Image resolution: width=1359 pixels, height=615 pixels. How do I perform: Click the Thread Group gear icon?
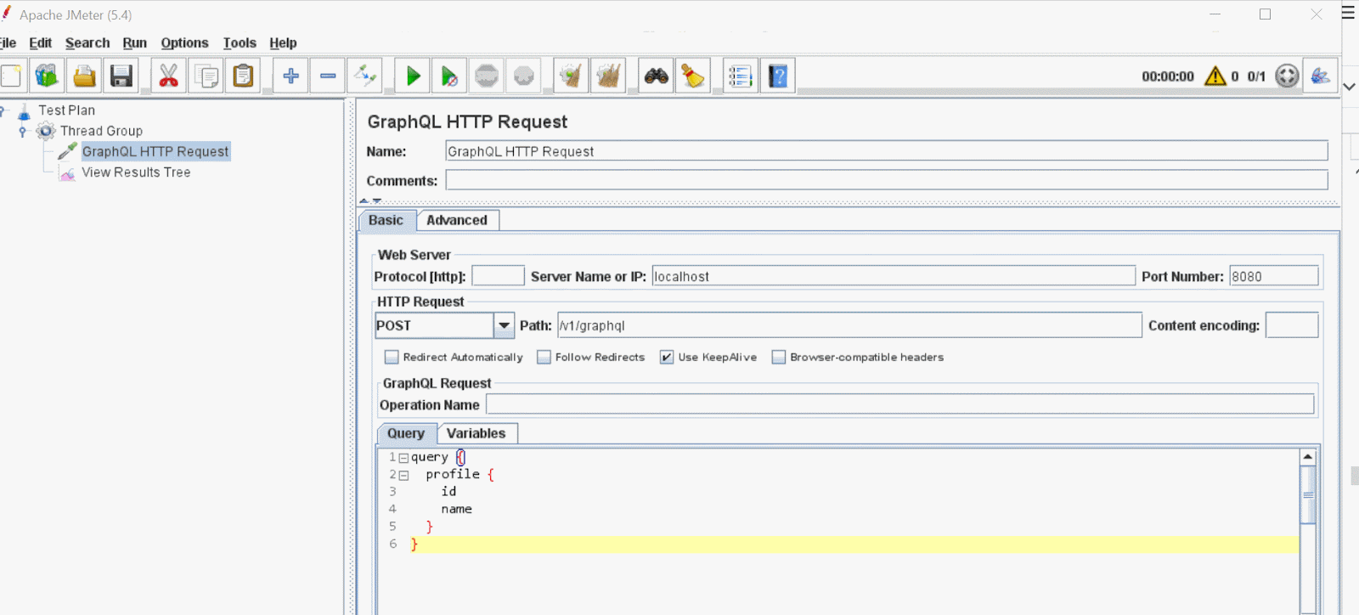[46, 131]
